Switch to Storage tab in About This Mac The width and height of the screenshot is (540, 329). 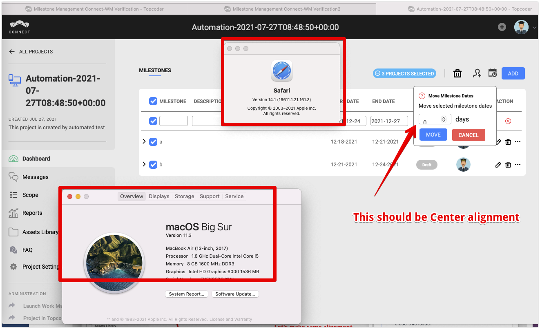pyautogui.click(x=185, y=197)
